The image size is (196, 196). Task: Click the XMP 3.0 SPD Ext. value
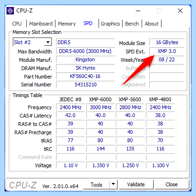(167, 51)
